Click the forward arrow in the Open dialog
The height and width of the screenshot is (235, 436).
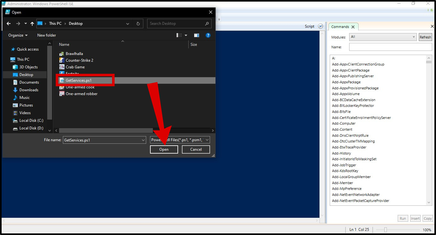click(18, 24)
